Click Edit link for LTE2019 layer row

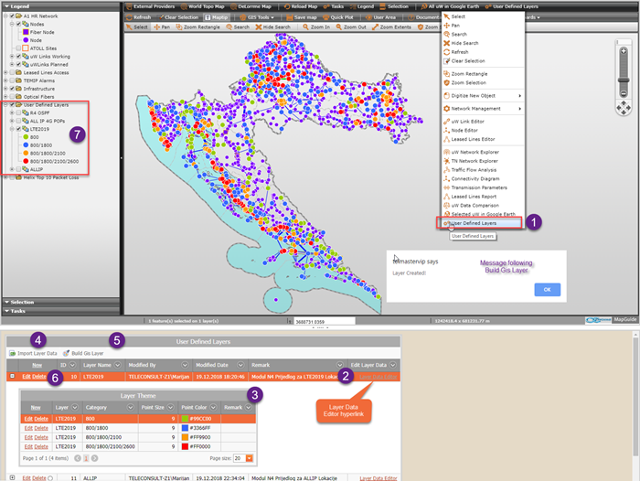tap(27, 377)
